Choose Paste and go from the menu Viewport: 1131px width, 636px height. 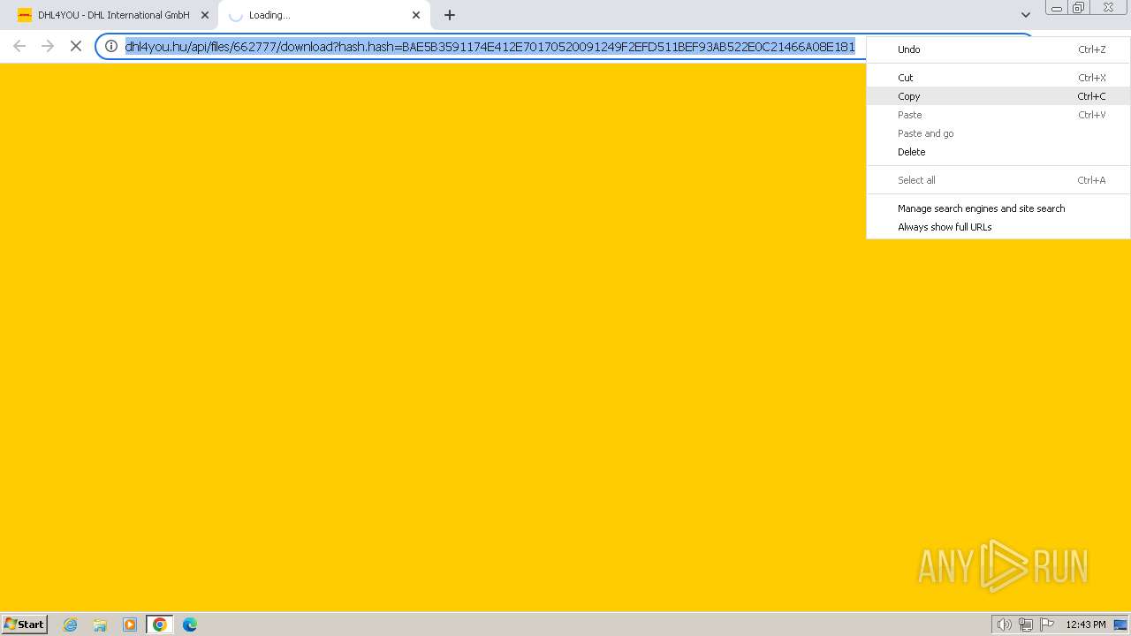[x=998, y=133]
